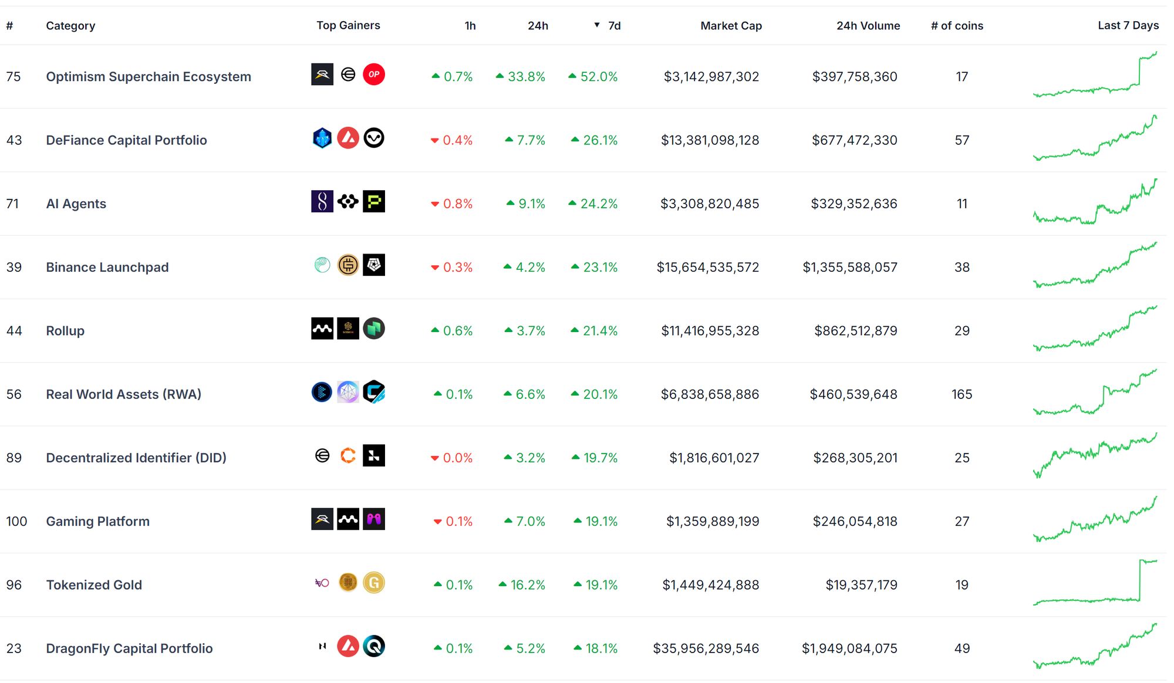Click the gold coin icon in Binance Launchpad row
The height and width of the screenshot is (683, 1174).
click(348, 265)
